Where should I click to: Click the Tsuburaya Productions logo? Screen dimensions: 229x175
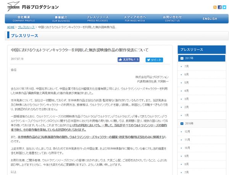coord(33,6)
